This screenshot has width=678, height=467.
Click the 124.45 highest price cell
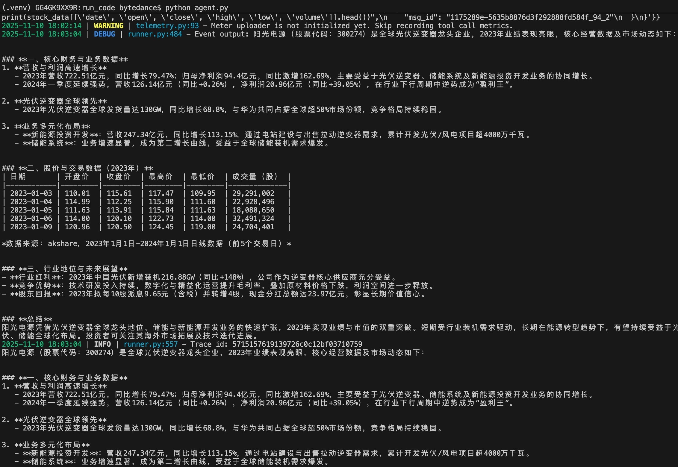coord(161,227)
